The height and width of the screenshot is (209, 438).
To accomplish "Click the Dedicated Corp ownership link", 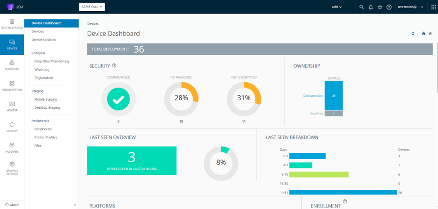I will [313, 96].
